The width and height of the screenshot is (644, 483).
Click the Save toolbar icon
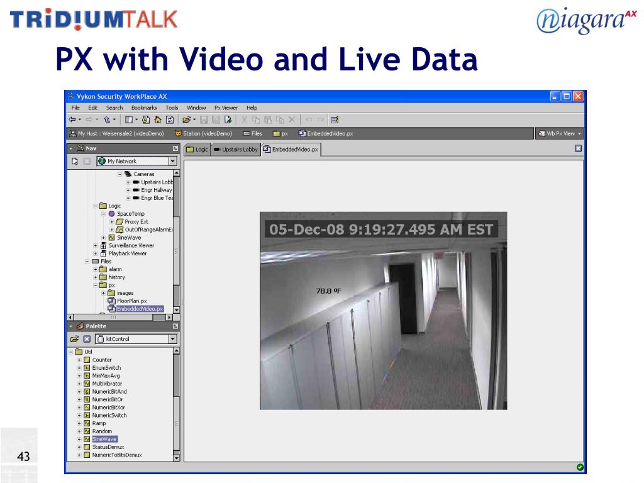click(204, 119)
